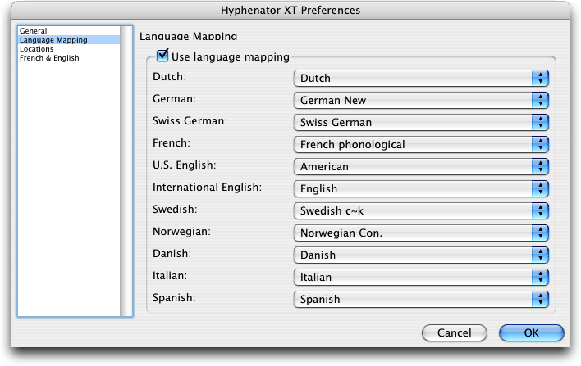
Task: Open the Locations preferences pane
Action: (69, 49)
